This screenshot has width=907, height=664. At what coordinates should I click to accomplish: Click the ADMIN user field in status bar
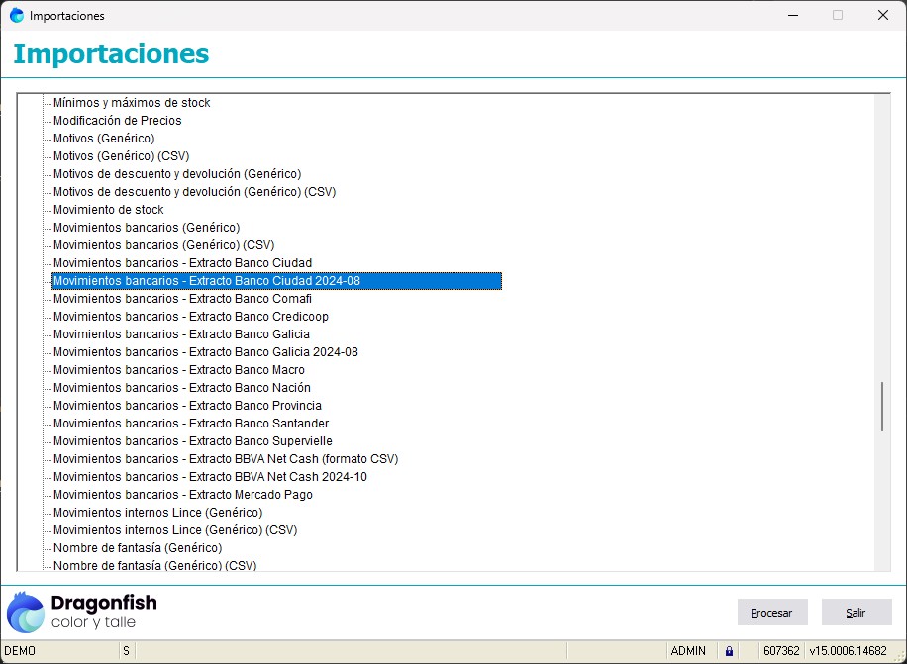pyautogui.click(x=688, y=651)
